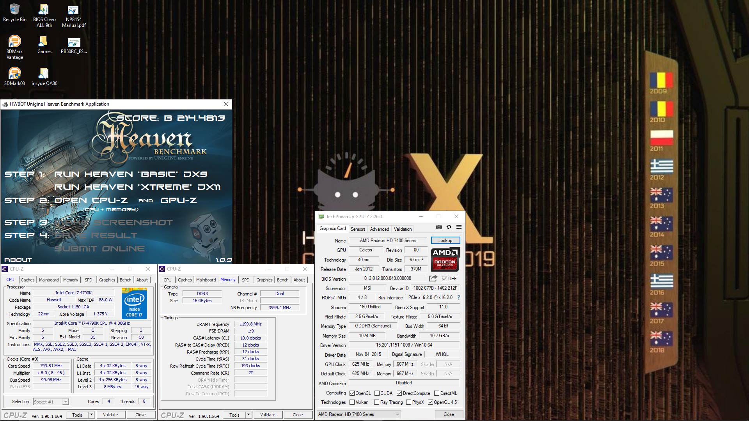Open the Socket #1 selection dropdown
The image size is (749, 421).
[x=51, y=402]
